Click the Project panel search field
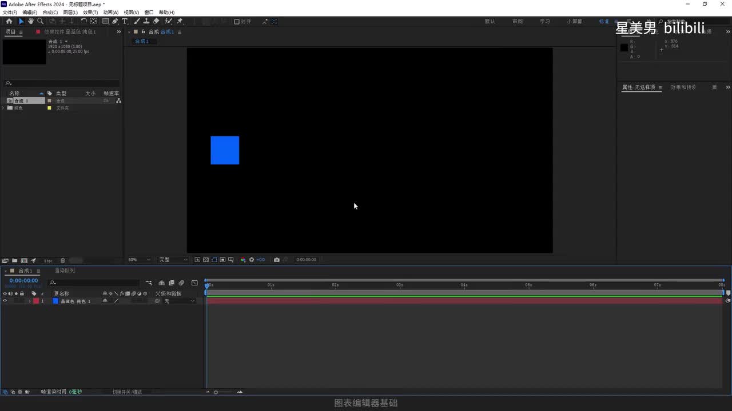The image size is (732, 411). click(x=62, y=83)
